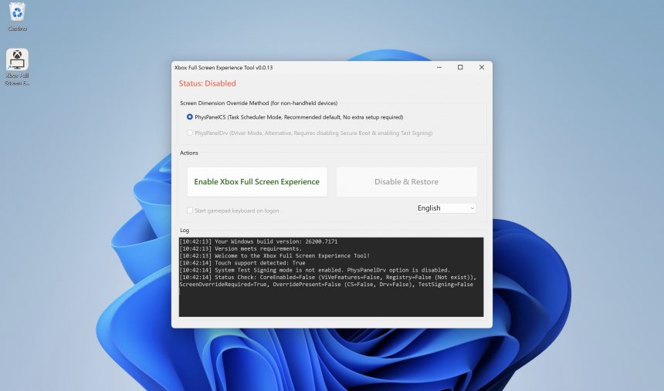Click Enable Xbox Full Screen Experience button

(256, 182)
